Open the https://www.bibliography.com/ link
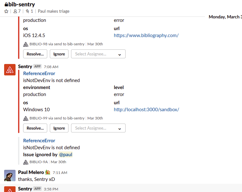Image resolution: width=242 pixels, height=192 pixels. pos(146,35)
